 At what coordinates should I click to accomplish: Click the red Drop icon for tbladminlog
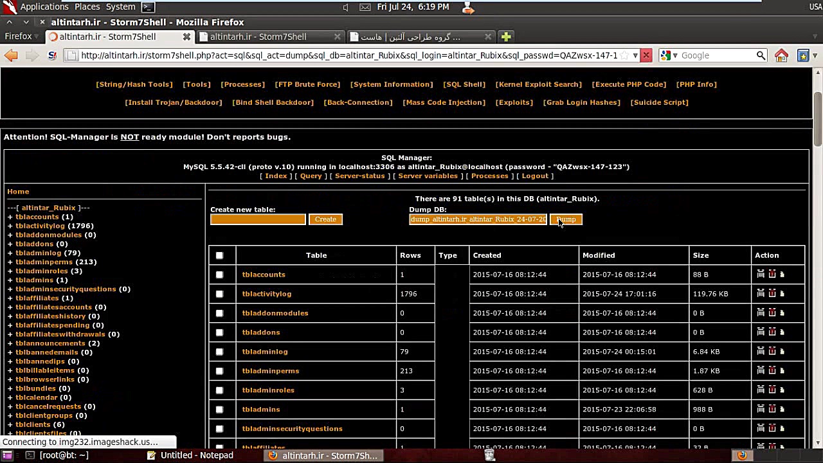[772, 351]
